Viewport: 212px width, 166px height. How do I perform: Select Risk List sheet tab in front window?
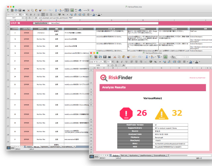click(x=124, y=155)
